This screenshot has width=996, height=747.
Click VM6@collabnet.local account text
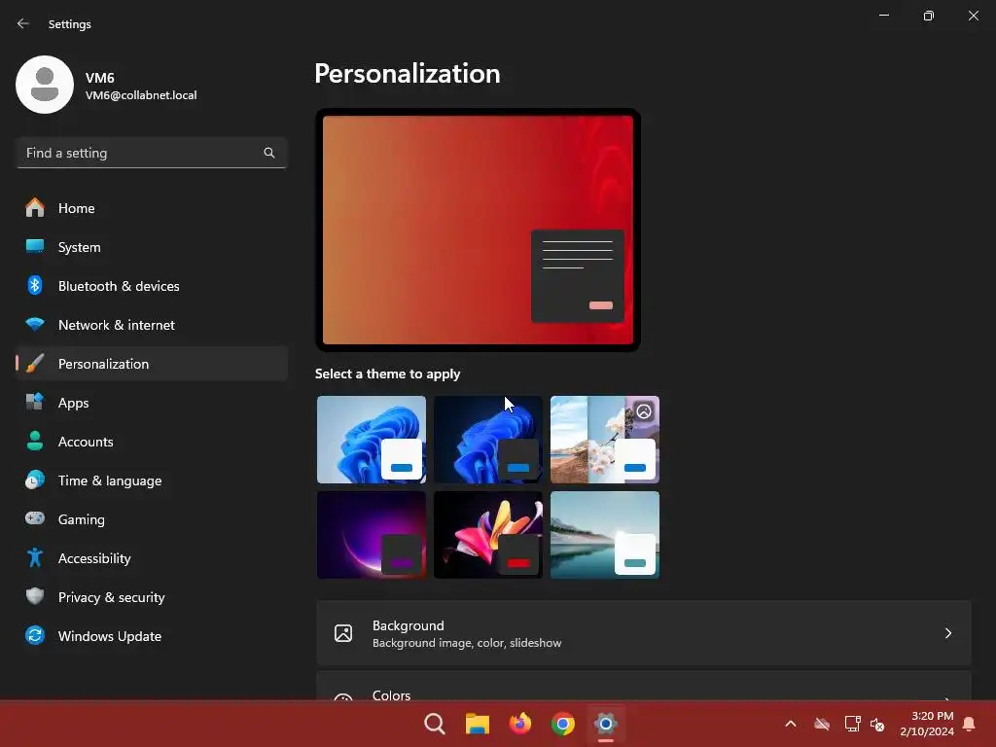pyautogui.click(x=141, y=95)
